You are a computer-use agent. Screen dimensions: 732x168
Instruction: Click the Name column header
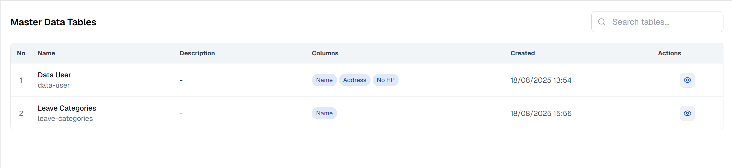click(x=46, y=53)
